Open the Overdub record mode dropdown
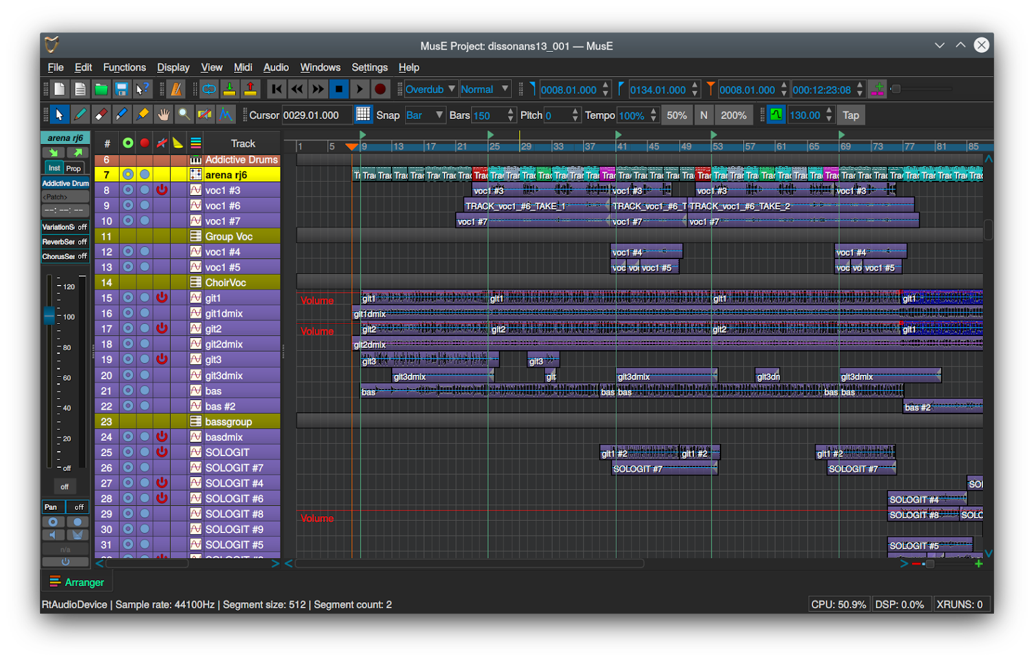This screenshot has height=661, width=1034. pos(430,89)
